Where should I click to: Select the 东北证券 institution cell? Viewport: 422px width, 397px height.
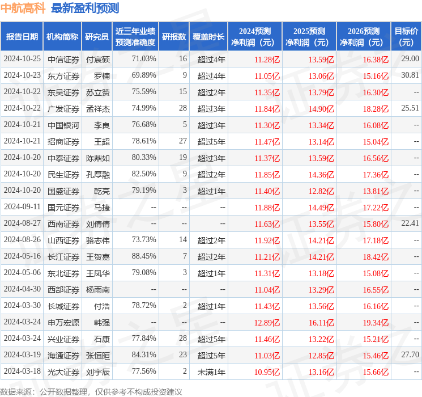tap(63, 273)
